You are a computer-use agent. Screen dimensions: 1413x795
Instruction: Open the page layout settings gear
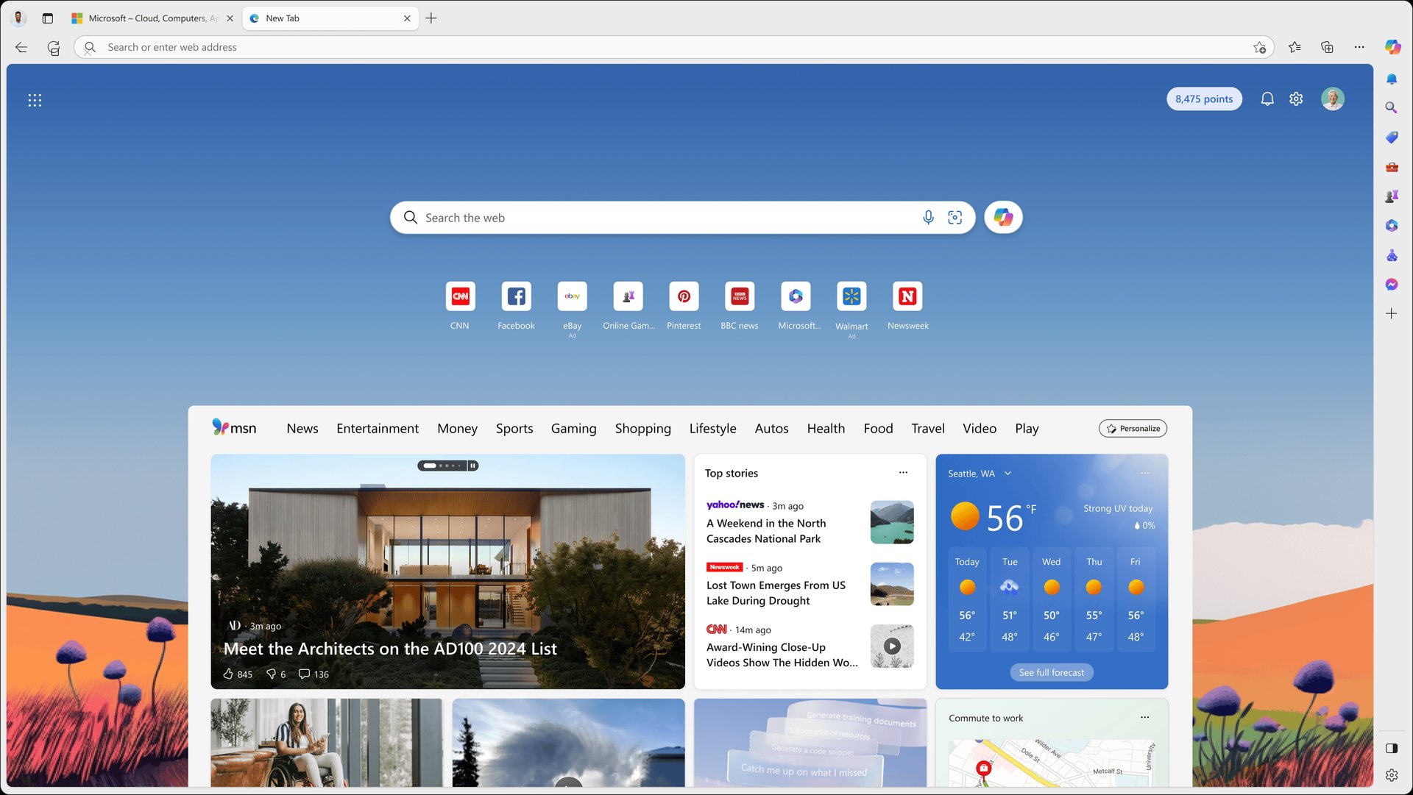click(x=1296, y=98)
